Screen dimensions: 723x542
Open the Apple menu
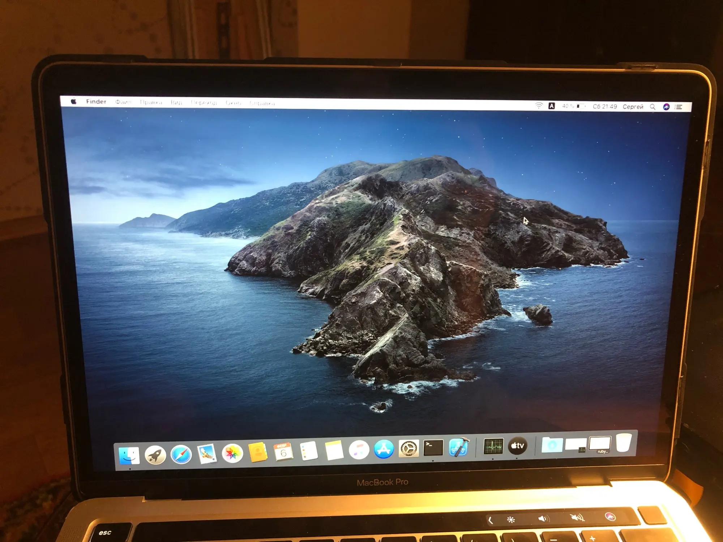74,102
